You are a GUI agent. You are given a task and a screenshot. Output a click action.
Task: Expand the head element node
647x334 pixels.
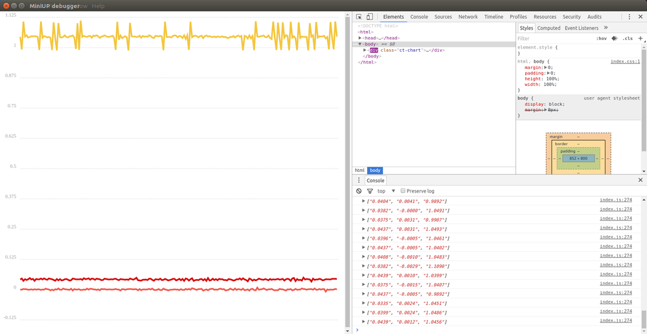pos(360,38)
